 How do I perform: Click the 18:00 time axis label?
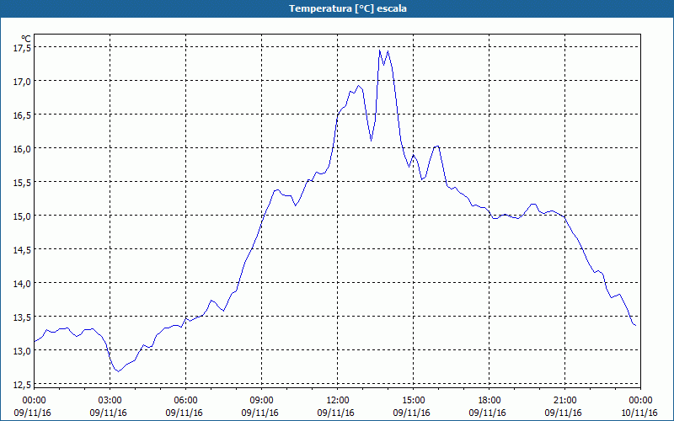(x=489, y=401)
